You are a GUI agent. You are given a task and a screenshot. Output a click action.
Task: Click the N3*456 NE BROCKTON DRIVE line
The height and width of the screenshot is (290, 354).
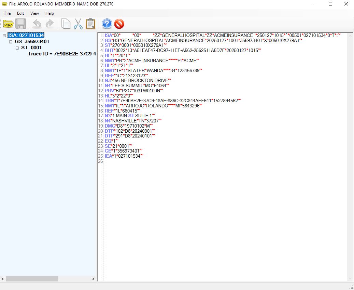click(138, 80)
